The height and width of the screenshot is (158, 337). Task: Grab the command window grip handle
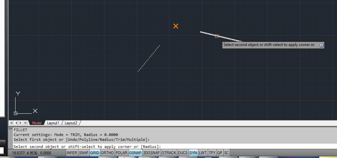click(x=10, y=129)
